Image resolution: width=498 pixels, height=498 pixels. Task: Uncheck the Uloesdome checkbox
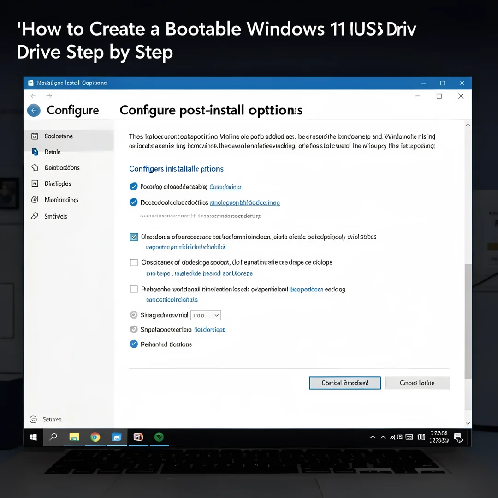(x=134, y=237)
